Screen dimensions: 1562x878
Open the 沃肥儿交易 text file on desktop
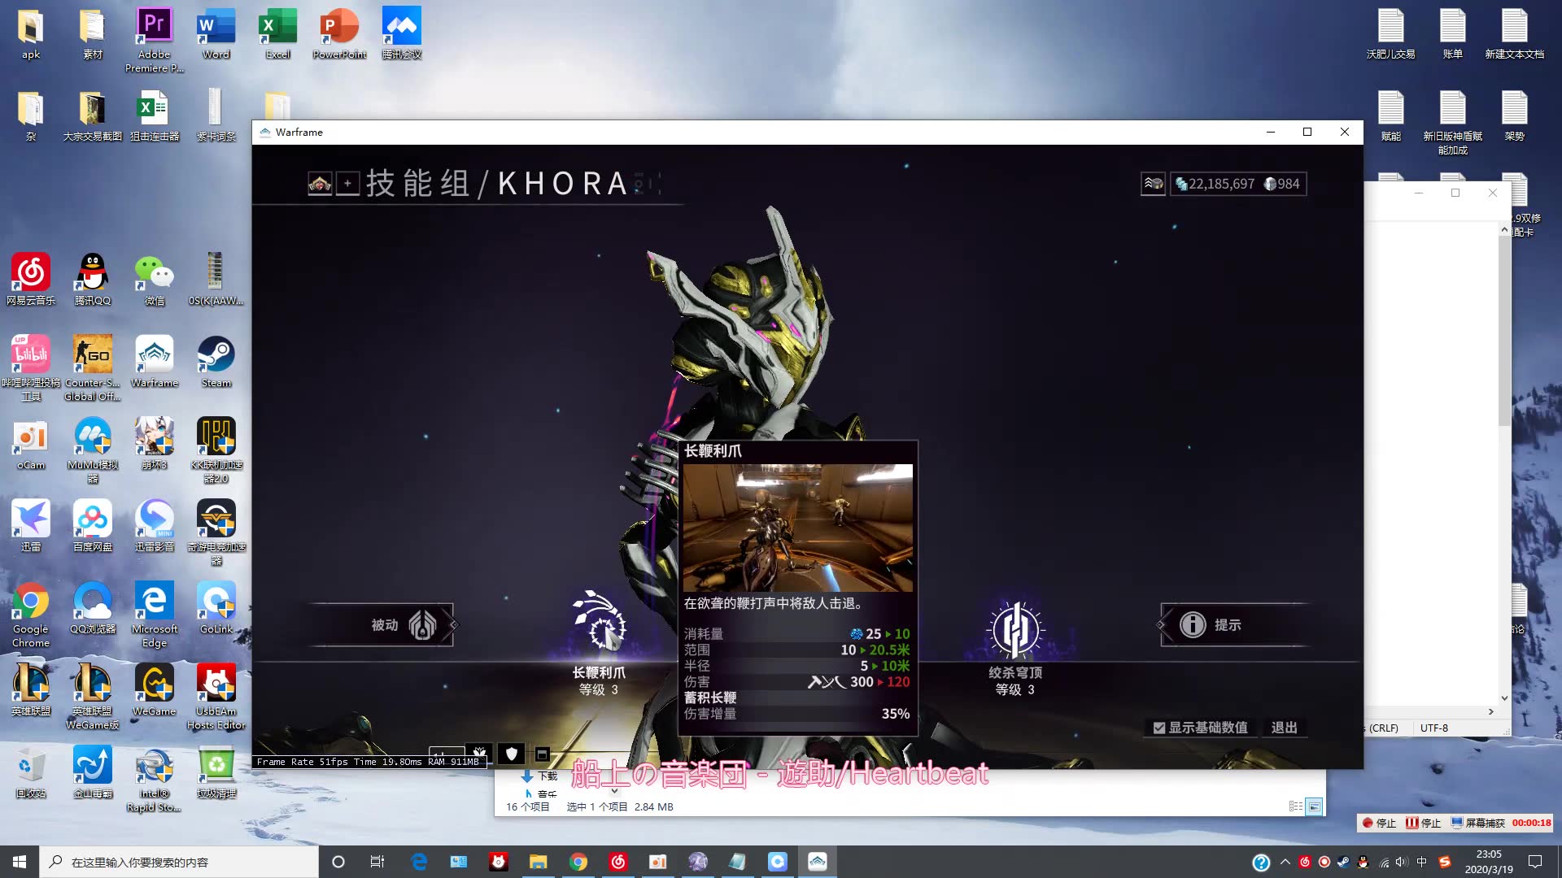[1390, 33]
